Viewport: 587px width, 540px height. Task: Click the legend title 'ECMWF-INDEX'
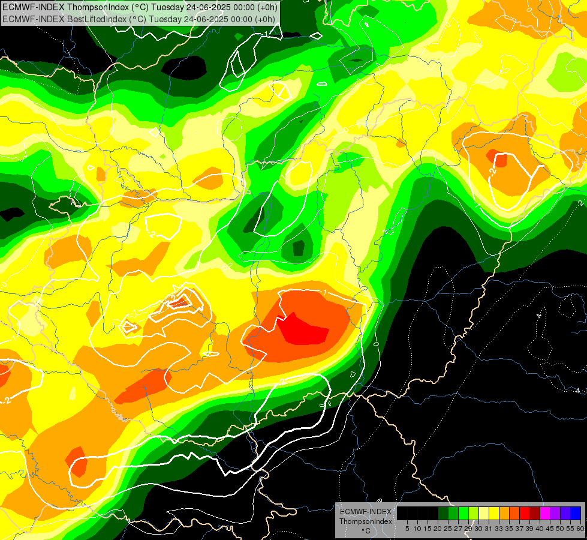[366, 512]
